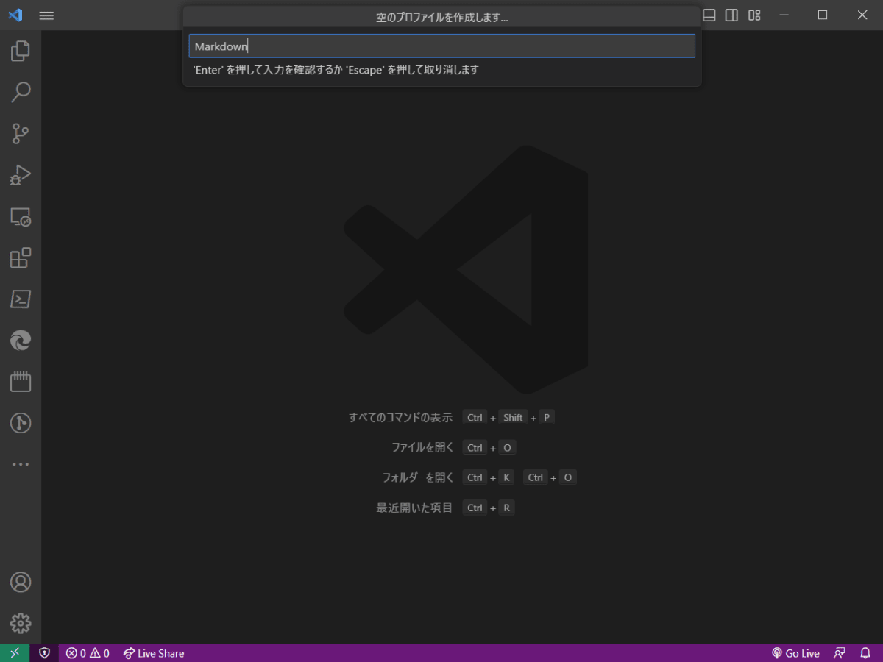Click the profile name input field
The height and width of the screenshot is (662, 883).
coord(441,46)
